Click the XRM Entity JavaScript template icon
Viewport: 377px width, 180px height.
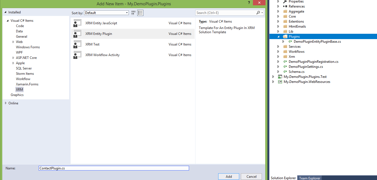tap(77, 23)
